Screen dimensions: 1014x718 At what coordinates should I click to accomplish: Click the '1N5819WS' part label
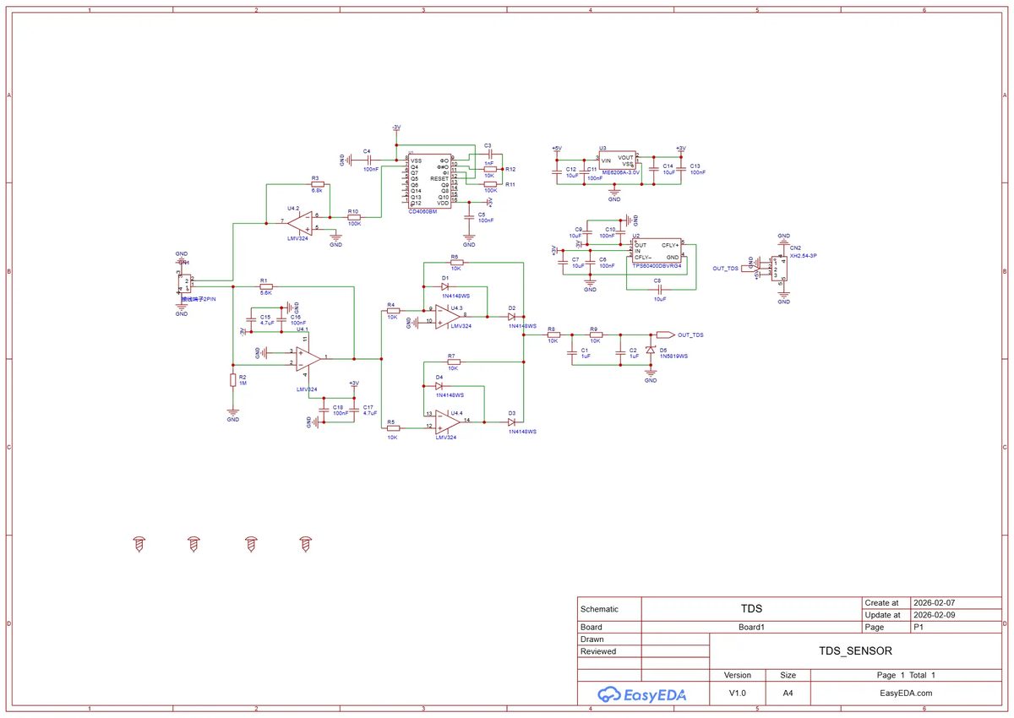[x=674, y=356]
